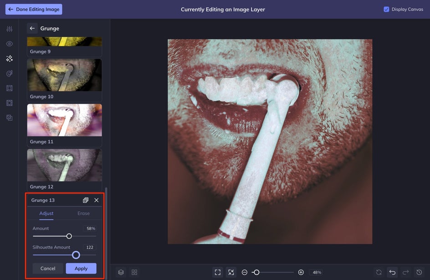This screenshot has height=280, width=430.
Task: Fit image to screen
Action: tap(218, 272)
